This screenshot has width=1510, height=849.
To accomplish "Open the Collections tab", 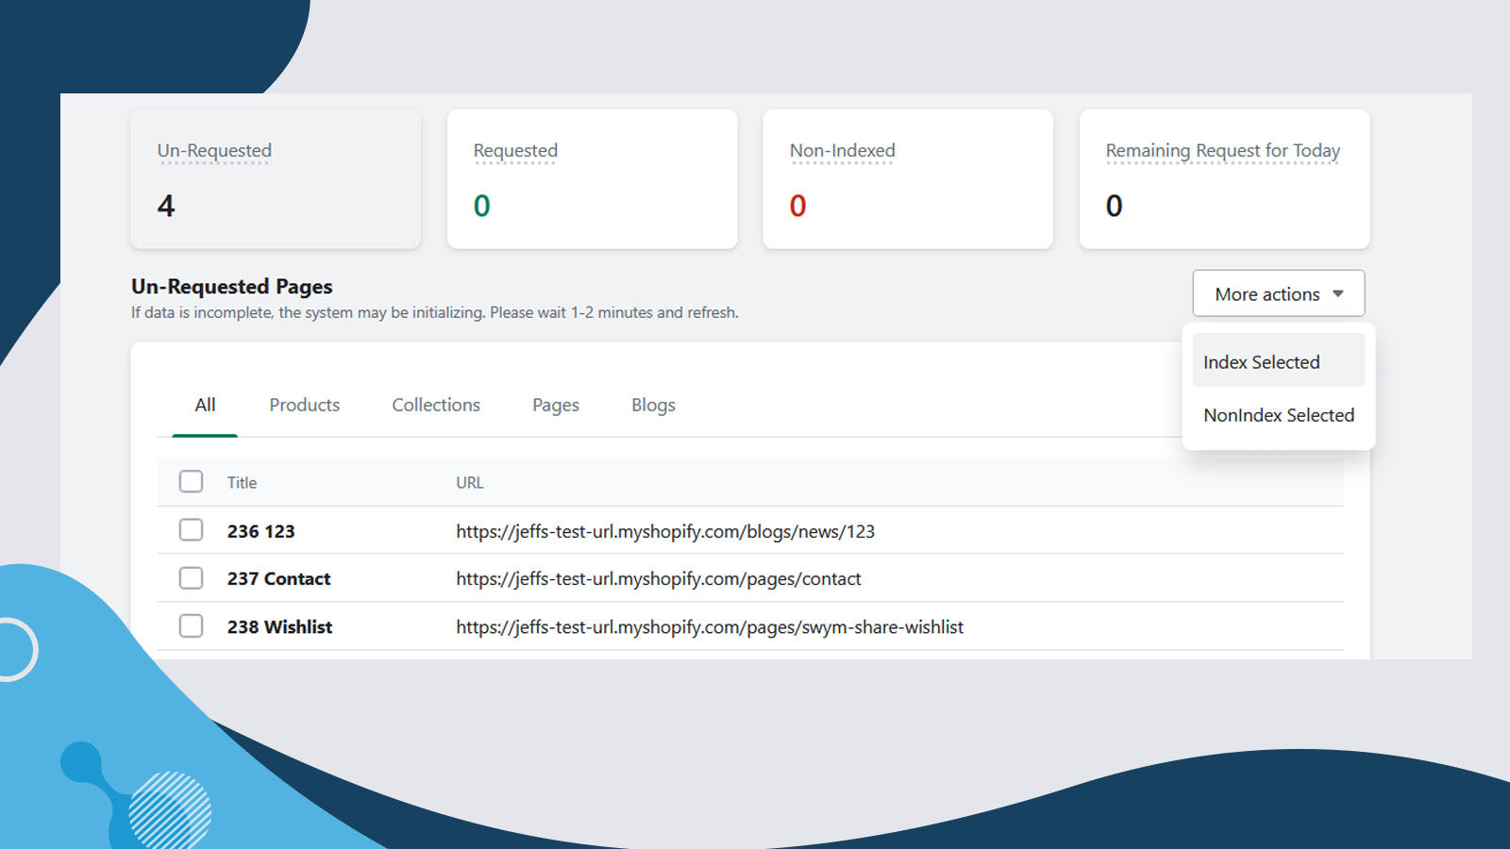I will point(436,406).
